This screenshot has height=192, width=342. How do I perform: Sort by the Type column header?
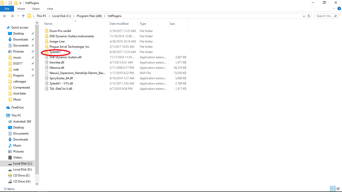pos(143,24)
